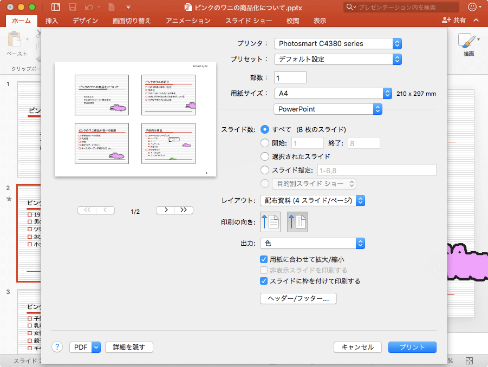Select the スライド指定 radio button
Image resolution: width=488 pixels, height=367 pixels.
(x=264, y=170)
